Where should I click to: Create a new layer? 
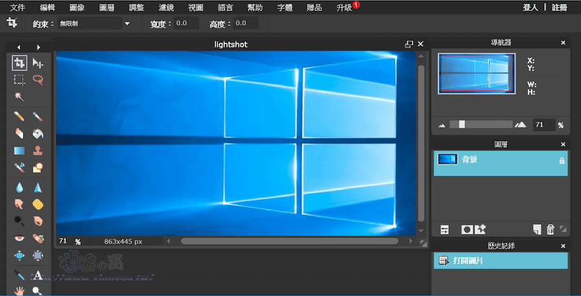click(x=537, y=230)
